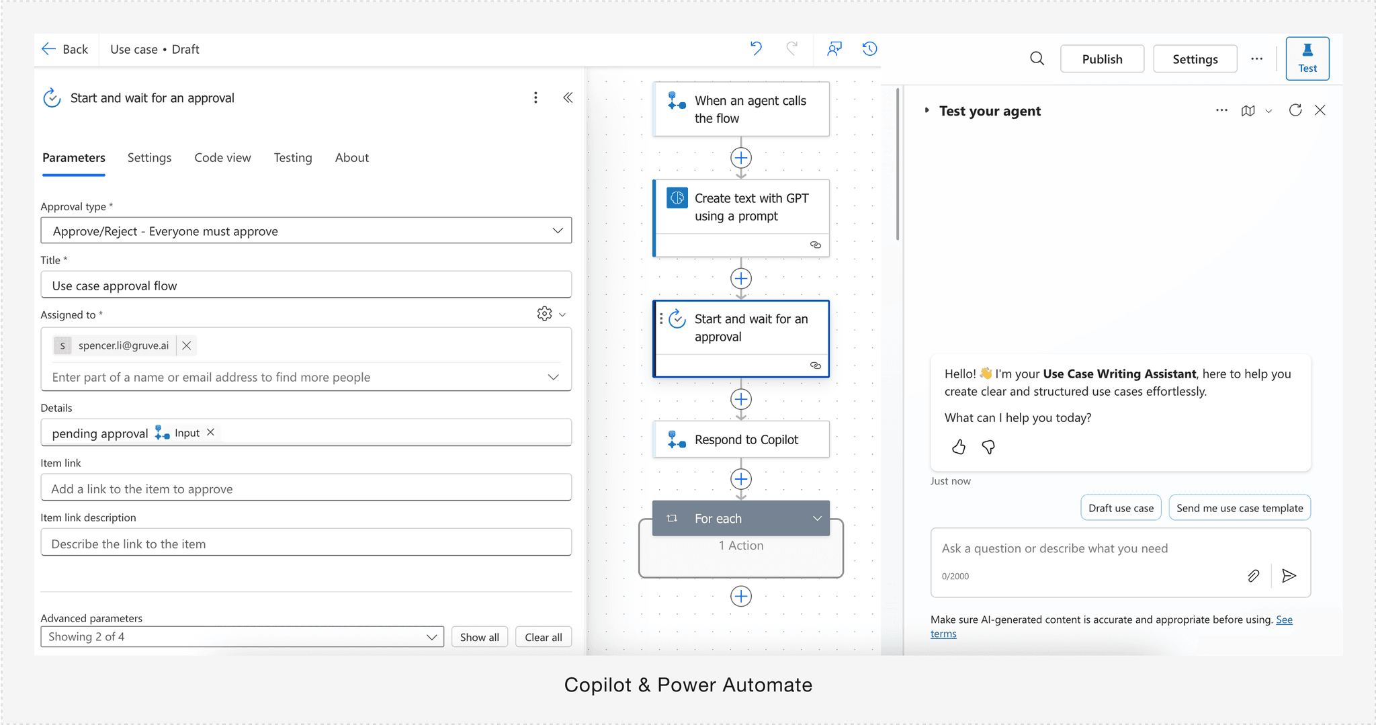
Task: Expand Test your agent triangle
Action: 927,110
